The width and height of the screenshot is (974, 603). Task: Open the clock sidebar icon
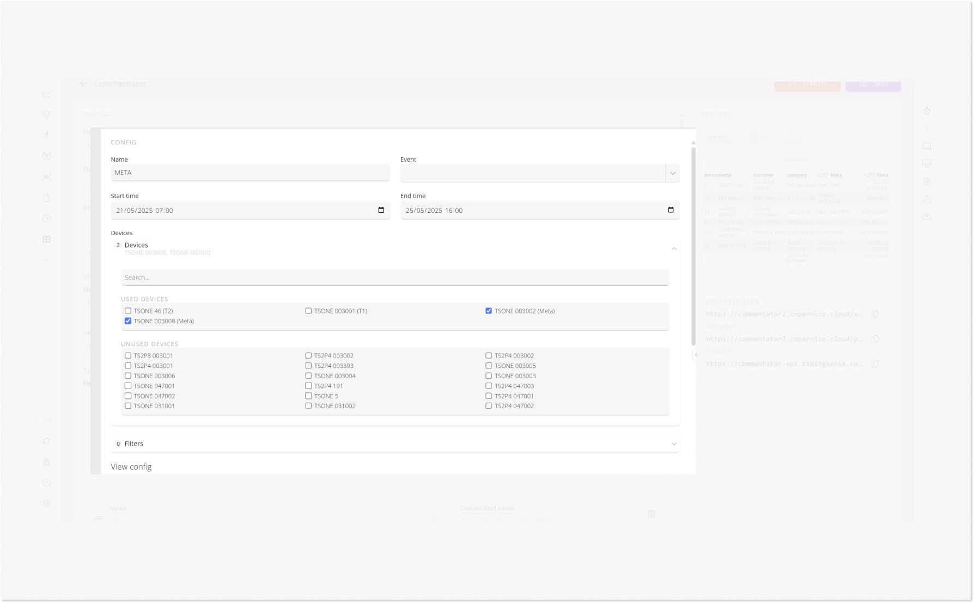(46, 218)
